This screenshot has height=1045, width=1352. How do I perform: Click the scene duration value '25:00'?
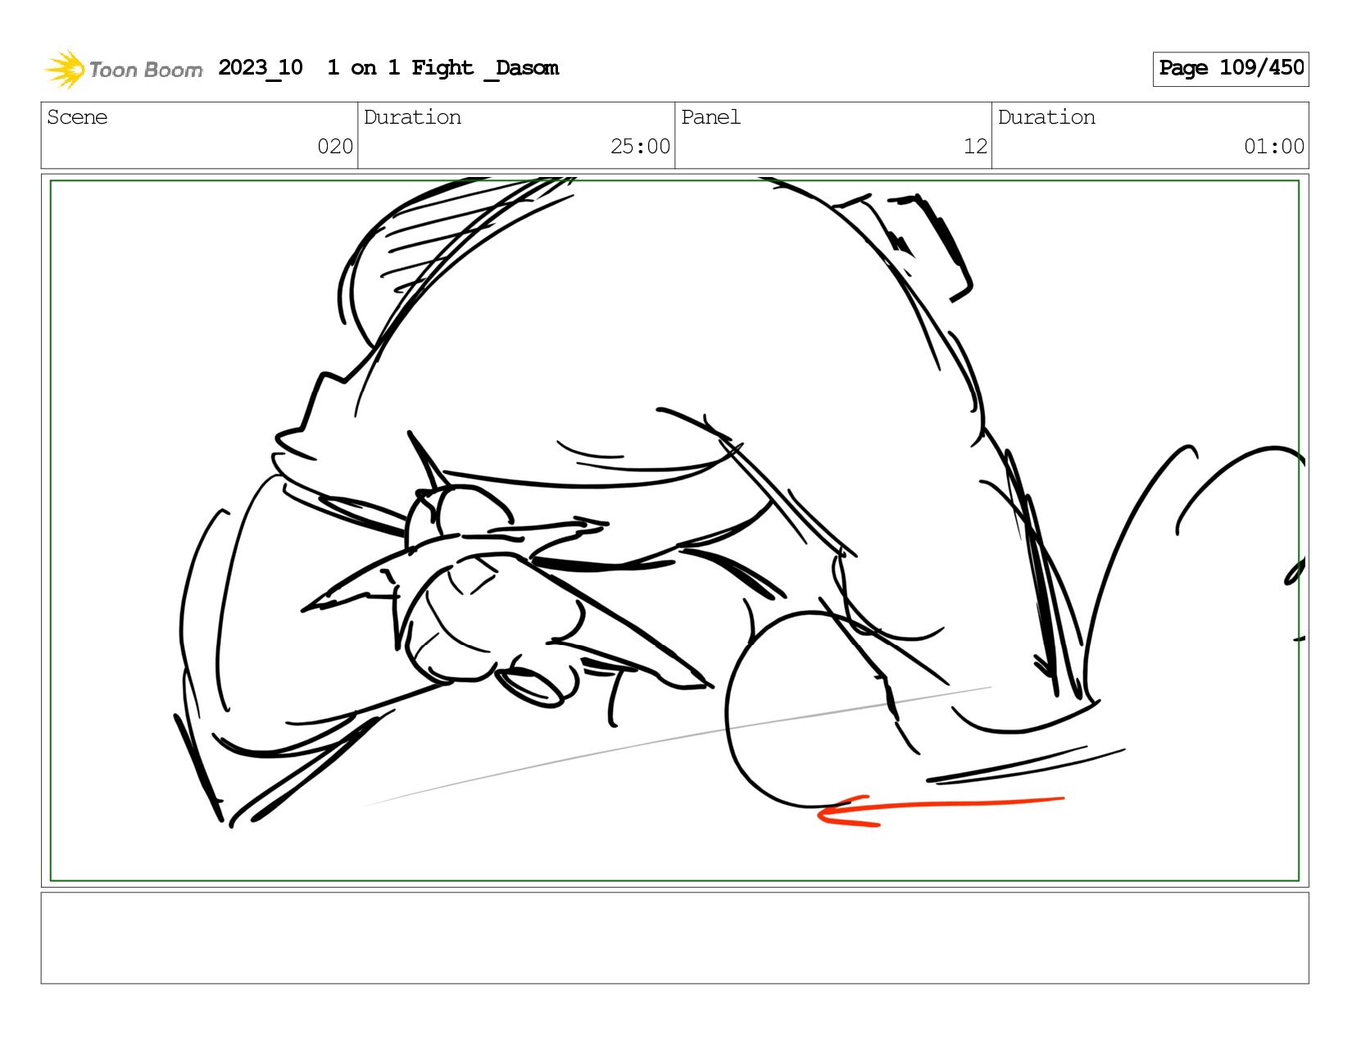point(640,147)
